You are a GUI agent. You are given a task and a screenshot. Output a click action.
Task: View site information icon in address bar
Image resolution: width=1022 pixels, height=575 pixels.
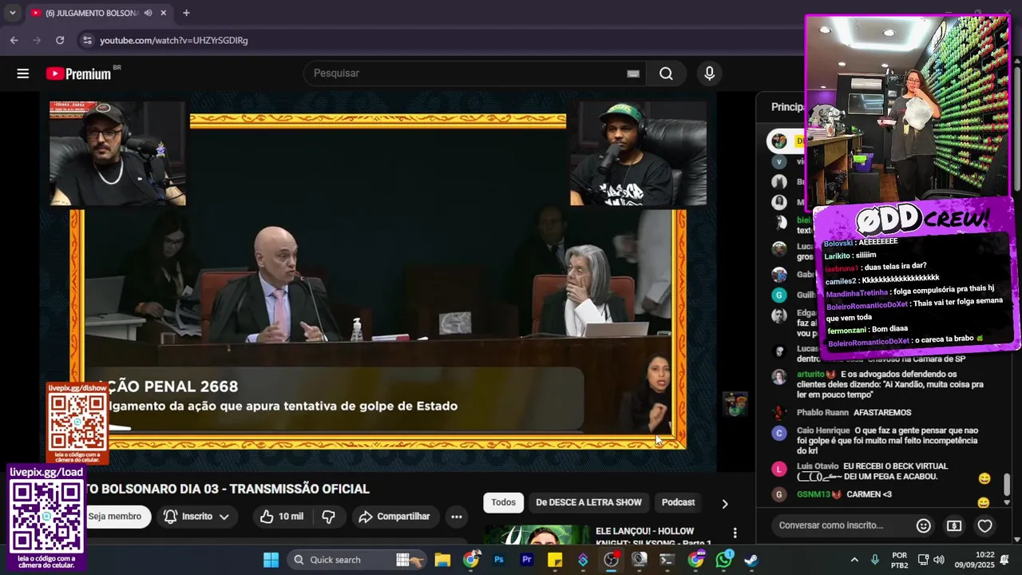[87, 40]
